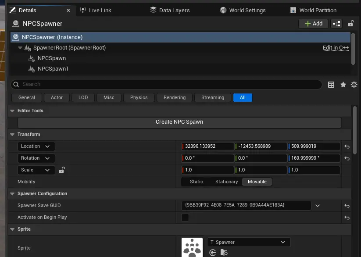
Task: Click use selected asset arrow under T_Spawner
Action: click(x=213, y=252)
